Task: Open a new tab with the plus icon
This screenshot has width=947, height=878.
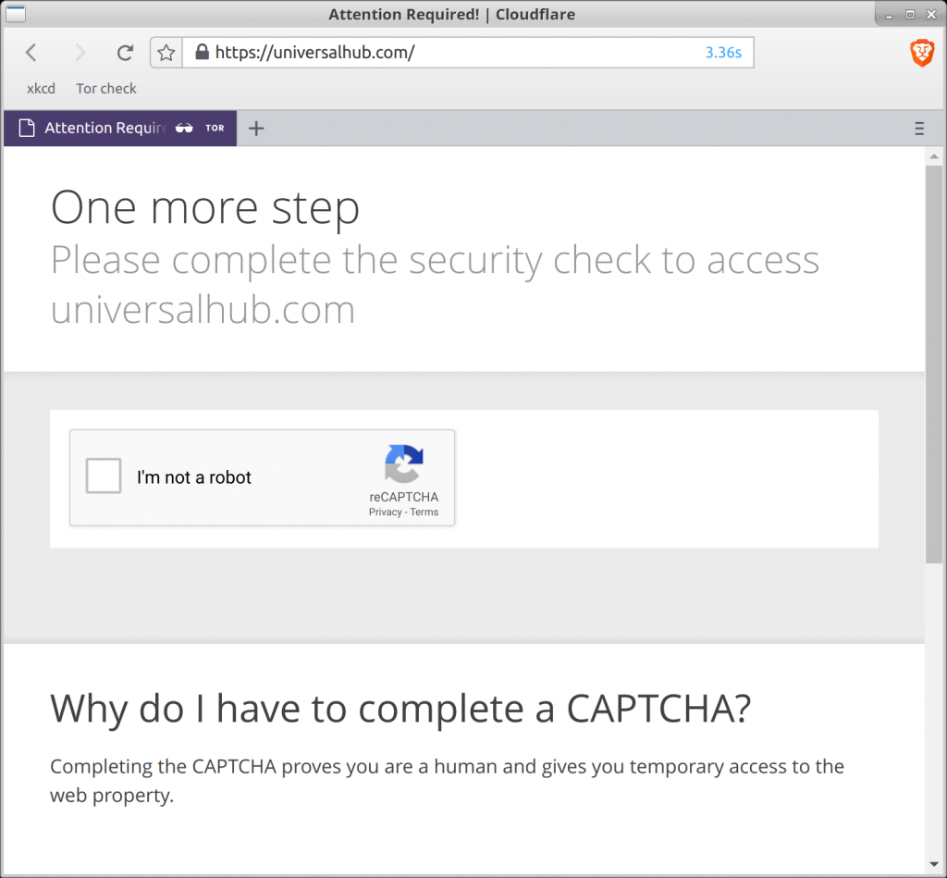Action: [257, 129]
